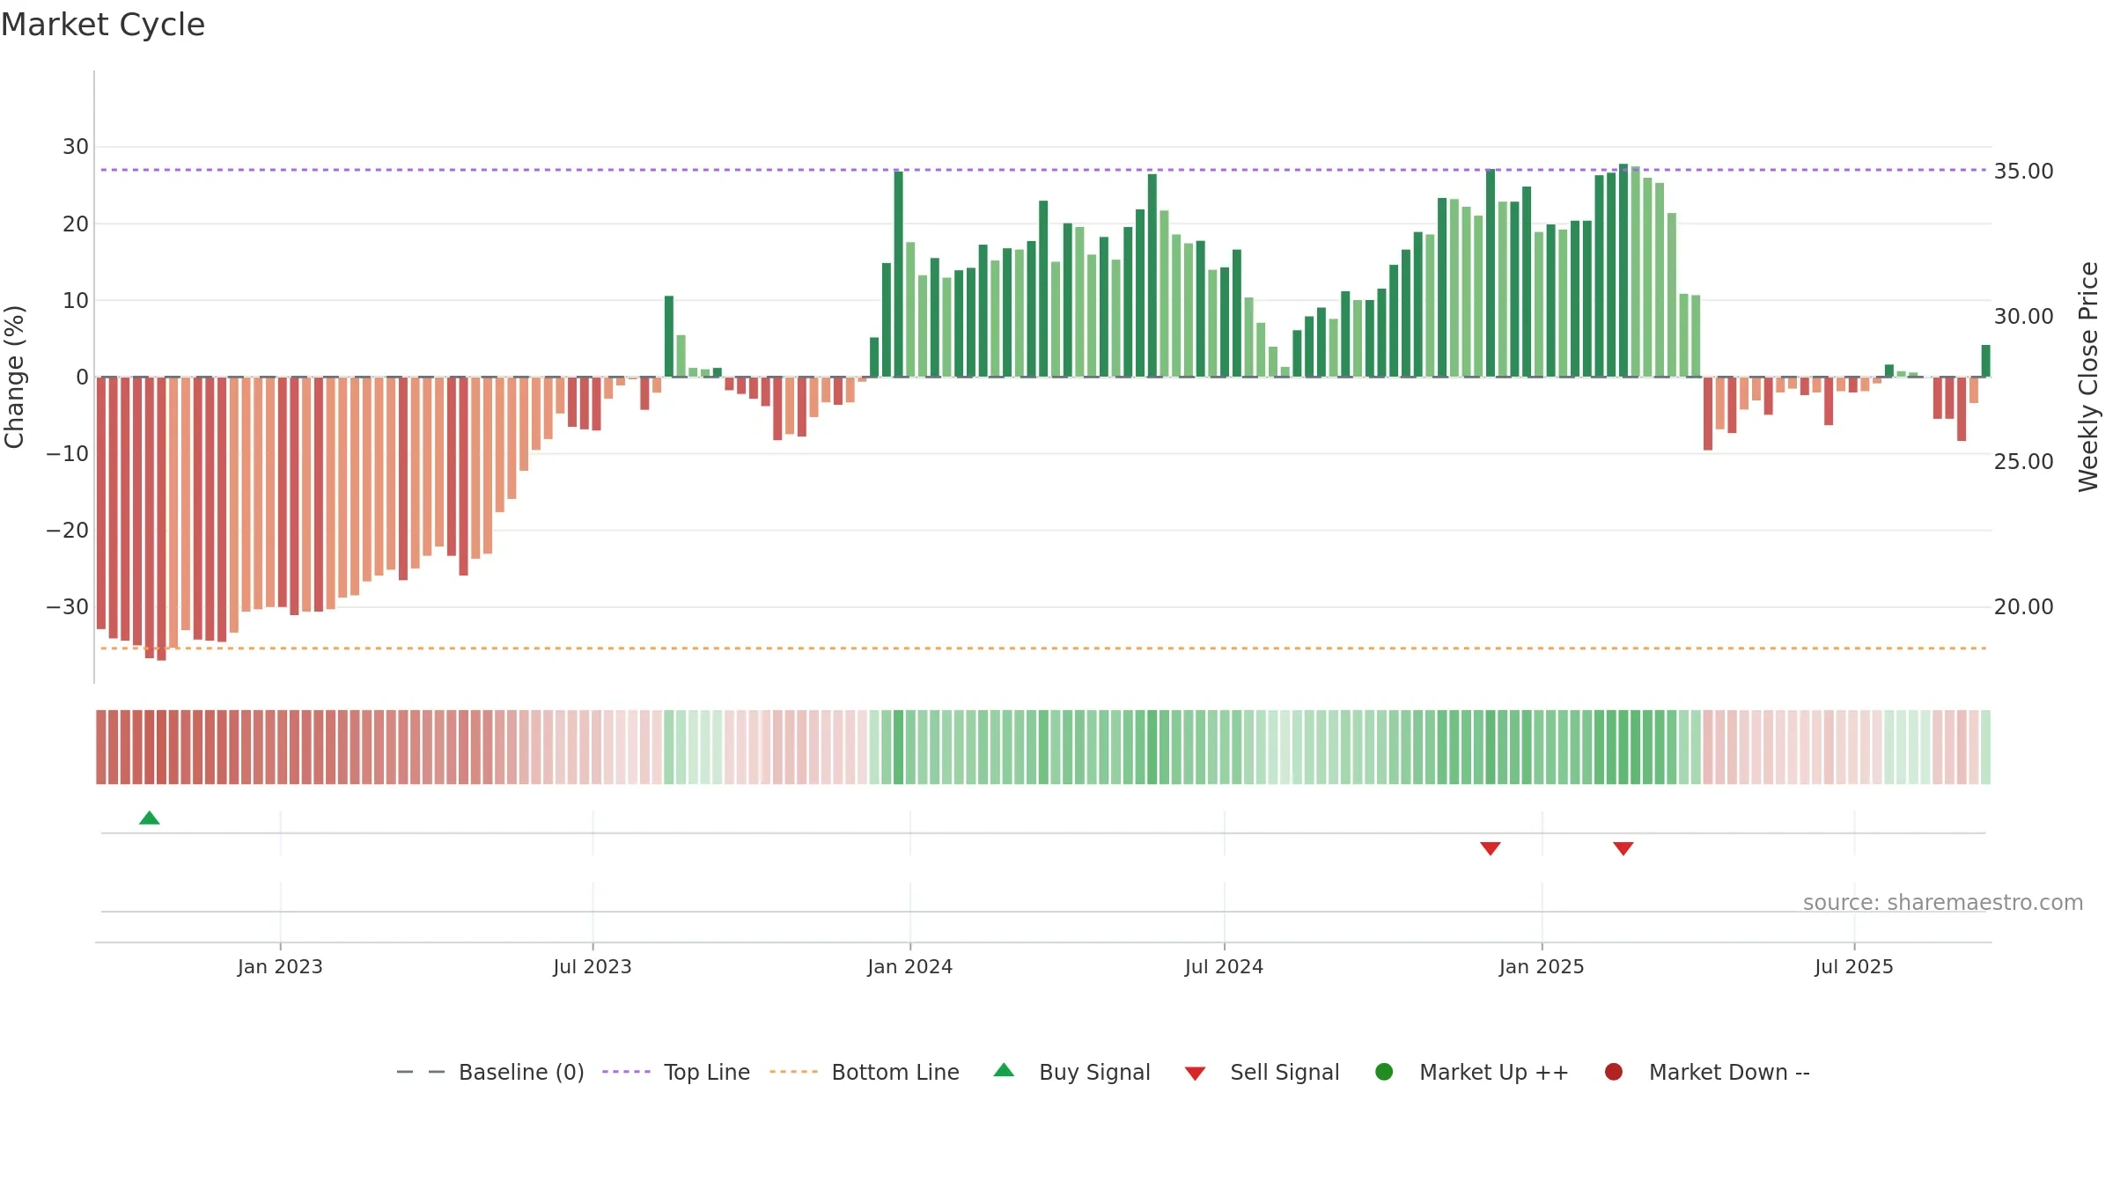The image size is (2113, 1188).
Task: Click the −30 change axis tick label
Action: click(67, 607)
